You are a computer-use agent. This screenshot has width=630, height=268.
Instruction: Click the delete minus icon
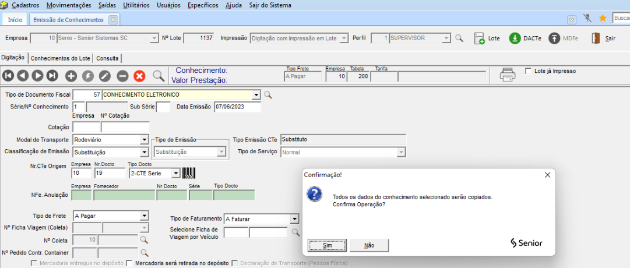tap(122, 76)
